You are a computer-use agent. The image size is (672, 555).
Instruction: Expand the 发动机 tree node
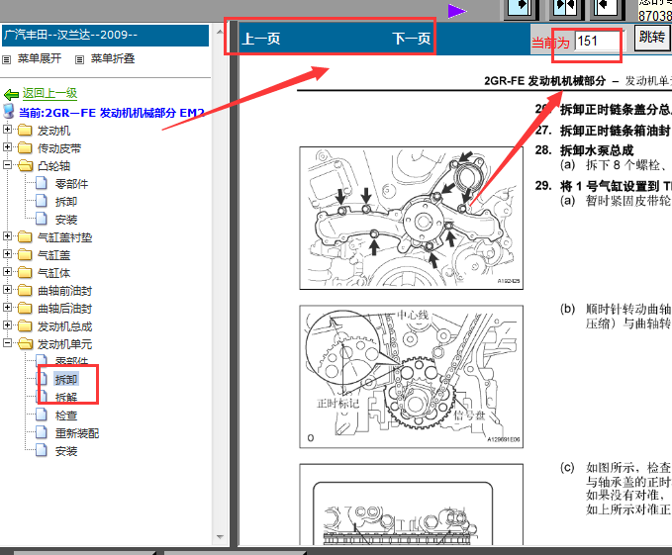click(7, 129)
